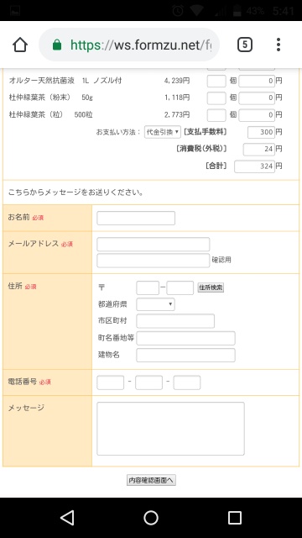
Task: Click the first 電話番号 phone field
Action: pos(110,382)
